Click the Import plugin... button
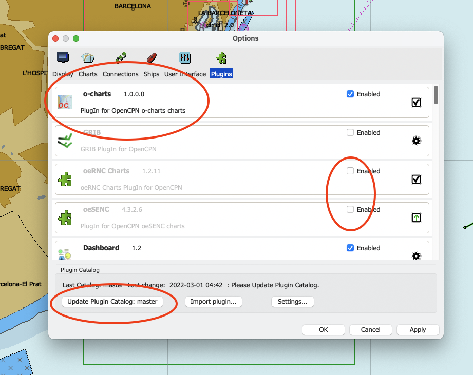Viewport: 473px width, 375px height. tap(213, 302)
